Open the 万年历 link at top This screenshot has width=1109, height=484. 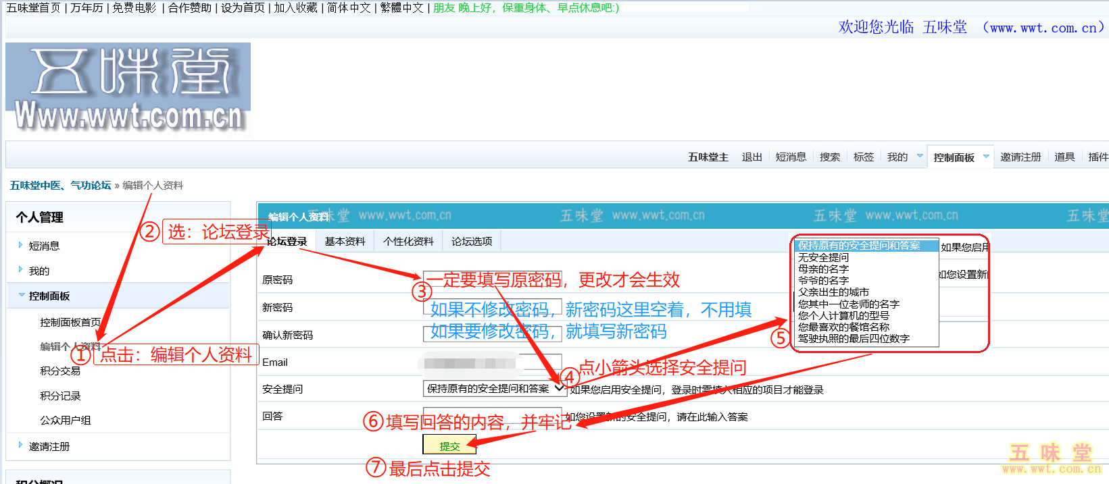coord(87,8)
